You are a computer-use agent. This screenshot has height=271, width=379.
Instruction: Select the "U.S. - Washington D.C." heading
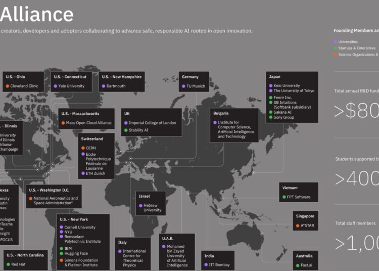pos(49,190)
